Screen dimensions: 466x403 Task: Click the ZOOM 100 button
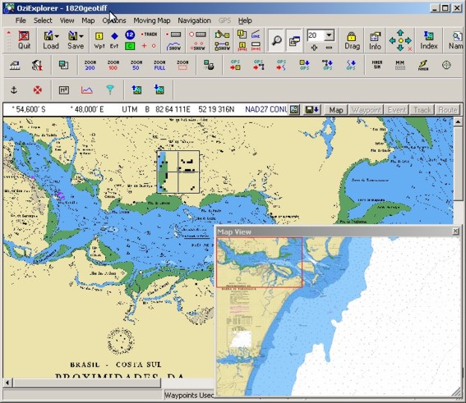pos(113,65)
